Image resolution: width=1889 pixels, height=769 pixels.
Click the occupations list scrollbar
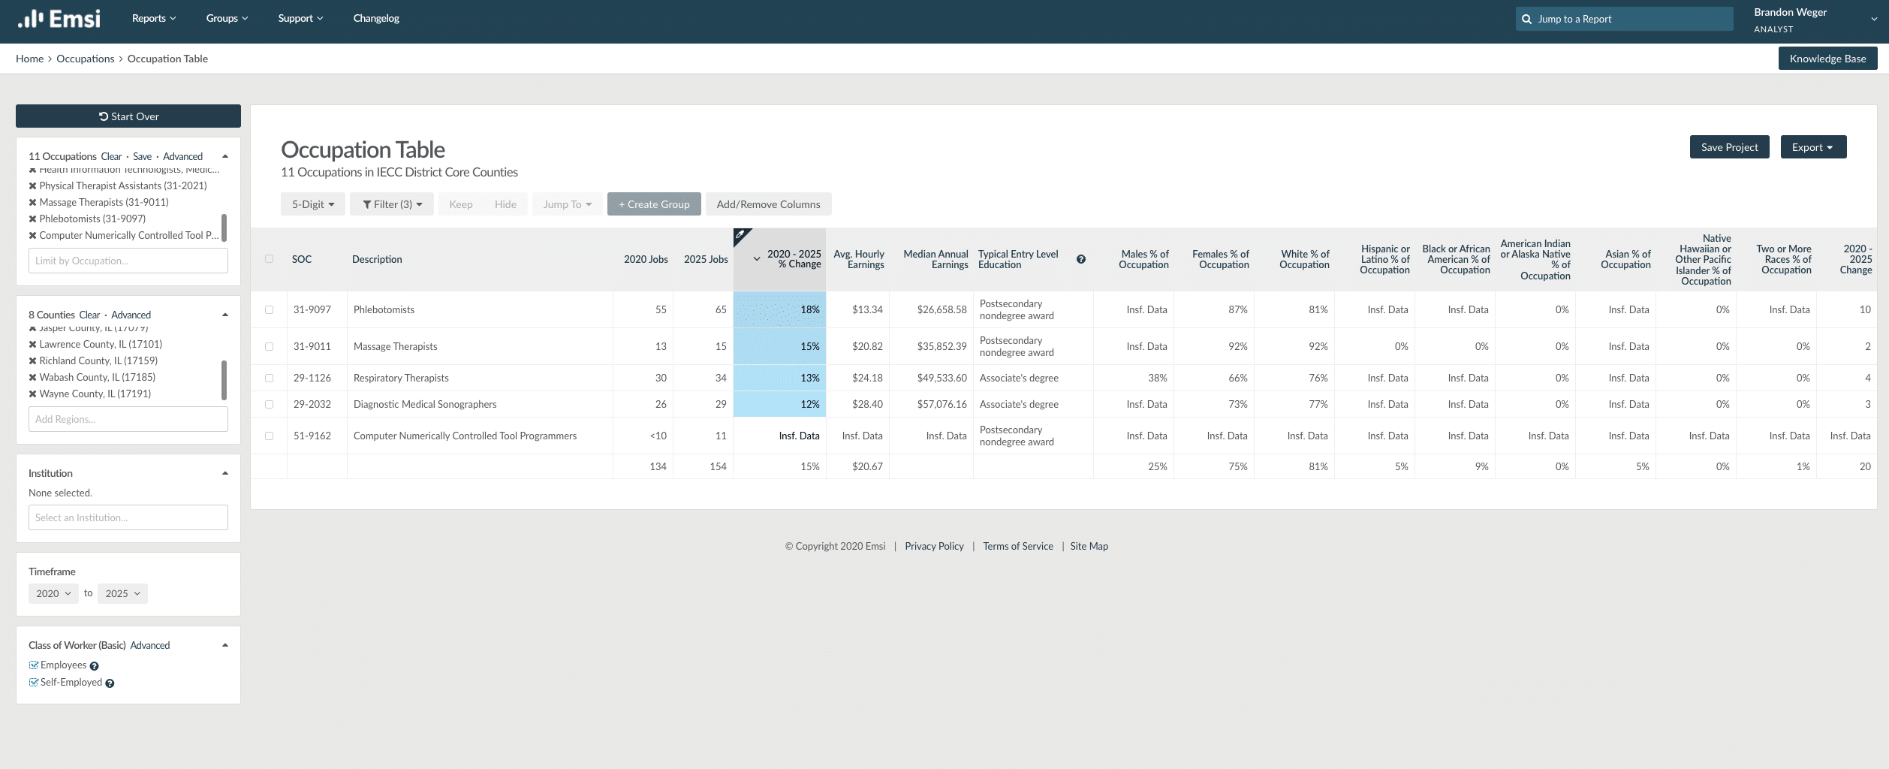[x=224, y=227]
